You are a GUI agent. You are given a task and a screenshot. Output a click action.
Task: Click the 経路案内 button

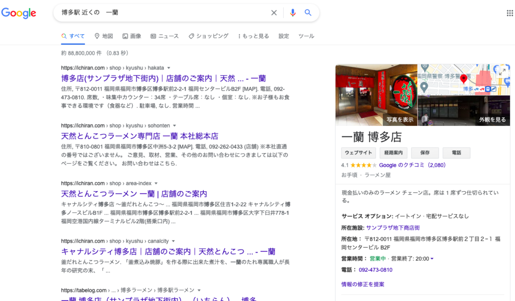coord(393,153)
